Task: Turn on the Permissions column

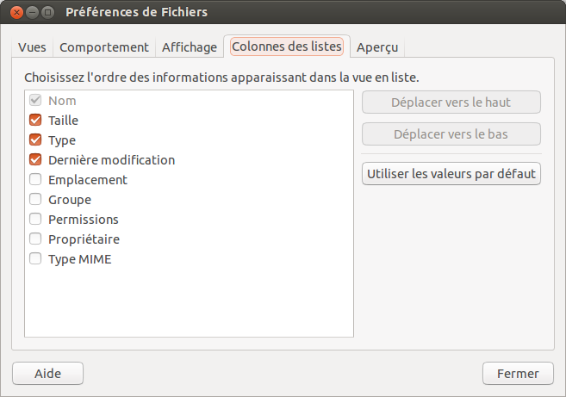Action: click(x=35, y=220)
